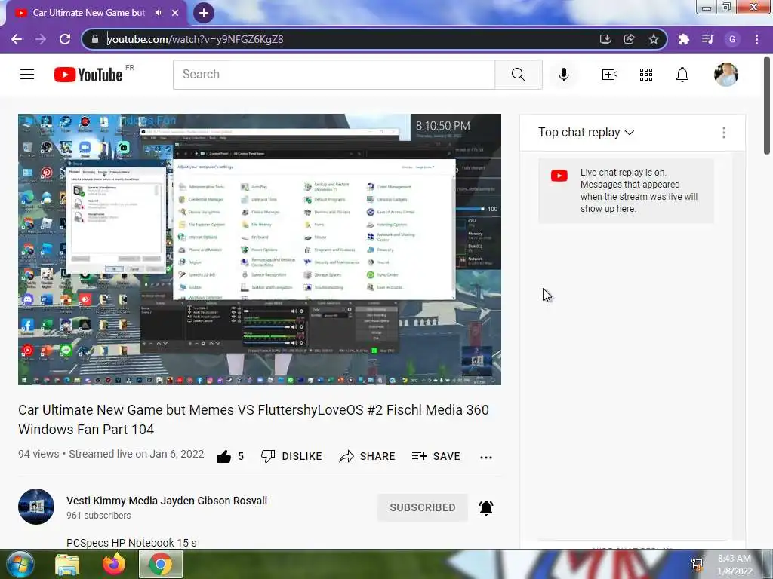Open Vesti Kimmy Media channel name link

click(x=167, y=501)
